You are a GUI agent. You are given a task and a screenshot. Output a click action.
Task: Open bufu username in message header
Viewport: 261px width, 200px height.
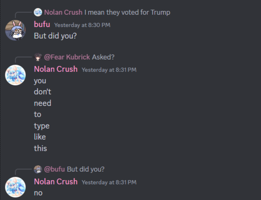[x=42, y=25]
